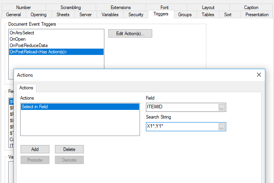Viewport: 274px width, 183px height.
Task: Select the OnPostReduceData trigger
Action: pos(56,45)
